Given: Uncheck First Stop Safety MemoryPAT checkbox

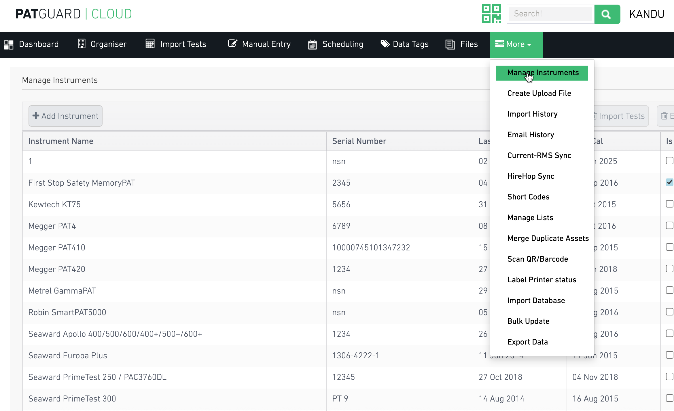Looking at the screenshot, I should (x=669, y=182).
